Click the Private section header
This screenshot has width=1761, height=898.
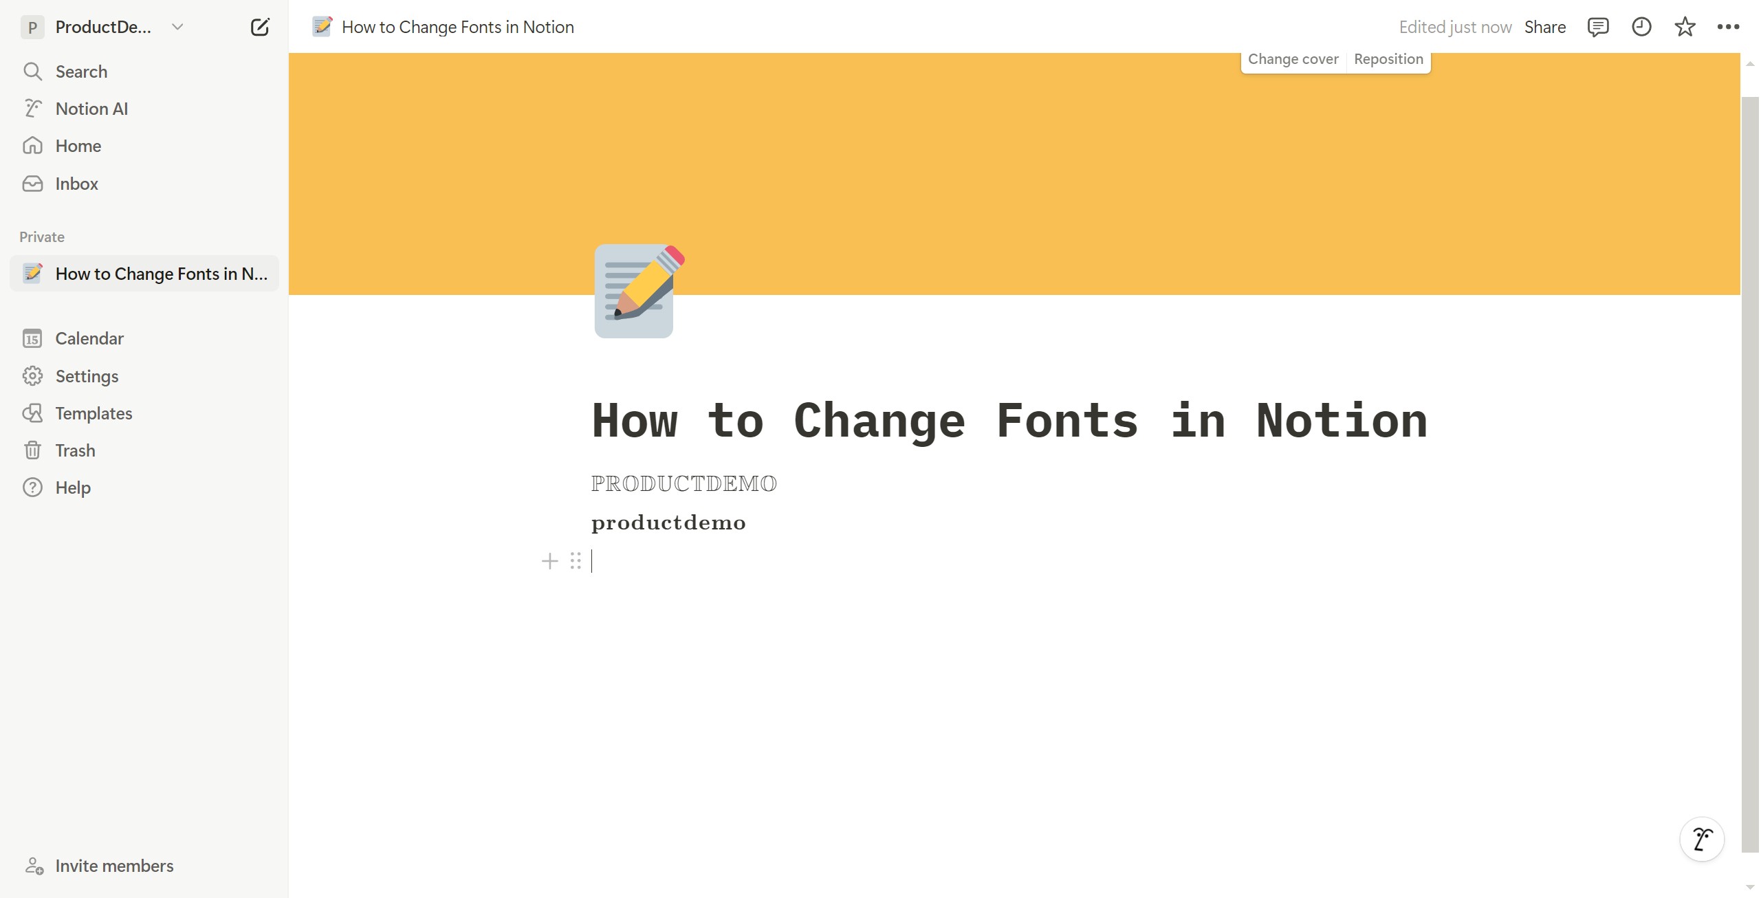(42, 237)
